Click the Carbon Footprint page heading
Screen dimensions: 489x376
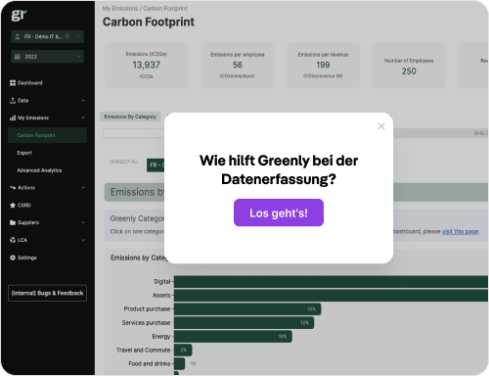point(149,22)
